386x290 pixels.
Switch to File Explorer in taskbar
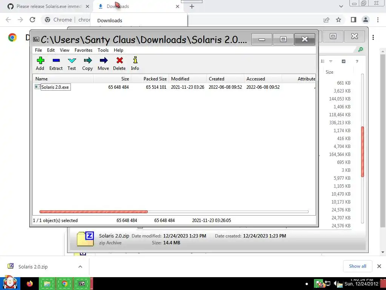coord(47,284)
